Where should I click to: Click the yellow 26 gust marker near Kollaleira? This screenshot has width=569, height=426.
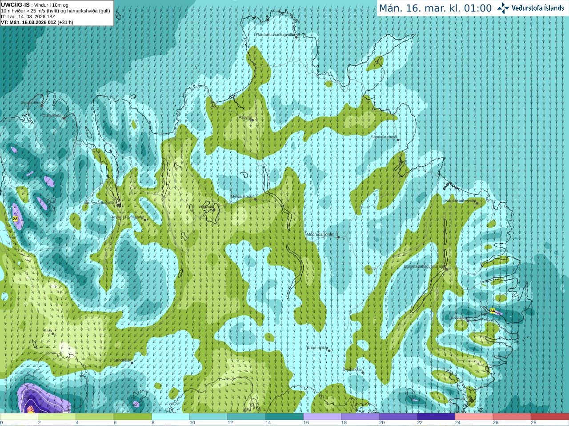click(x=492, y=311)
